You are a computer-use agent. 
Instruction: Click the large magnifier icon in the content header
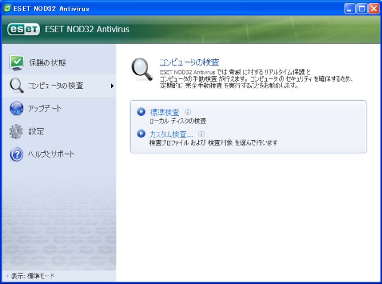coord(142,69)
